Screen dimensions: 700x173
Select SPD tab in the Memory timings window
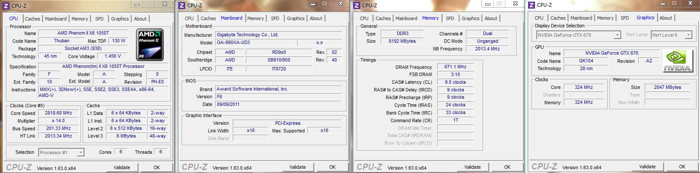pos(450,18)
